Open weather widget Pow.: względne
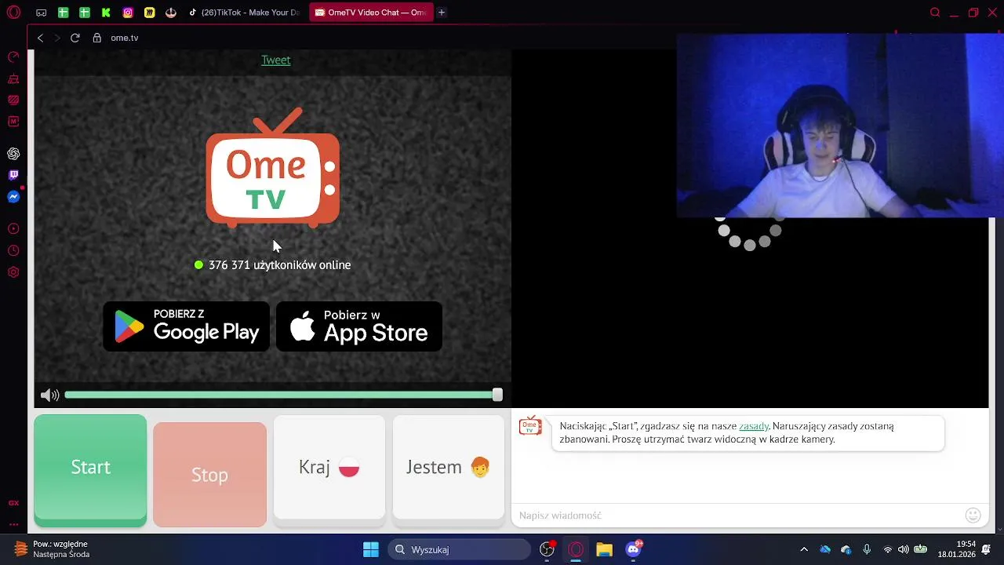This screenshot has width=1004, height=565. (51, 549)
